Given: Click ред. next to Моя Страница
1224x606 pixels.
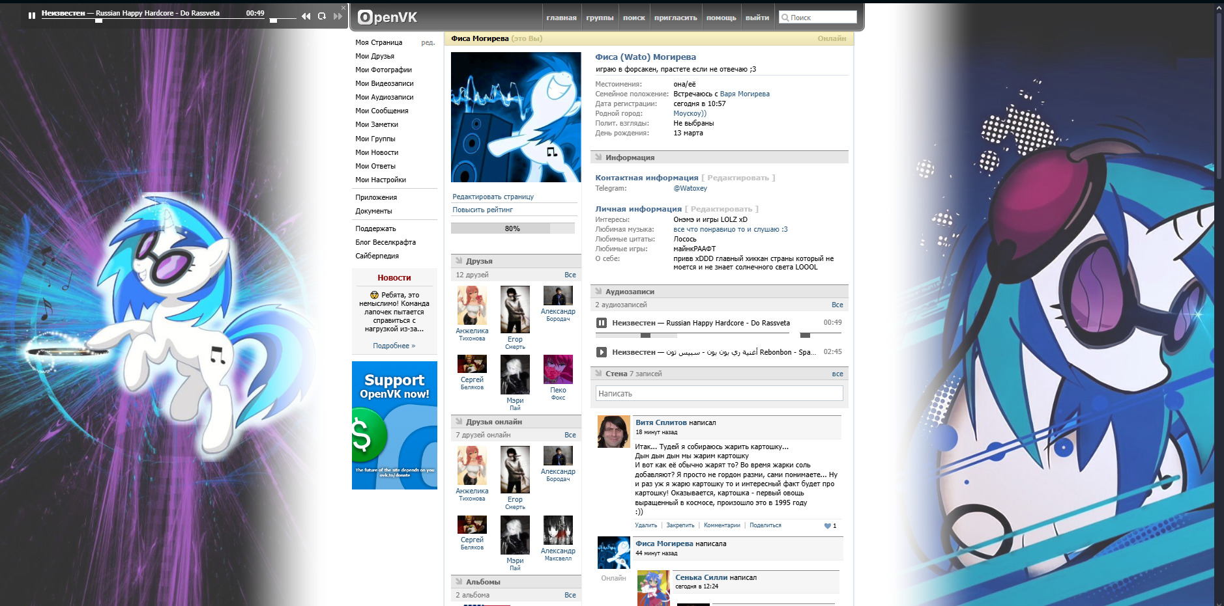Looking at the screenshot, I should pos(428,42).
